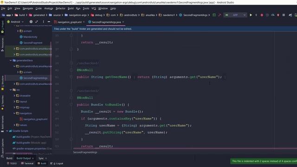Screen dimensions: 297x167
Task: Expand the mipmap folder
Action: tap(14, 107)
